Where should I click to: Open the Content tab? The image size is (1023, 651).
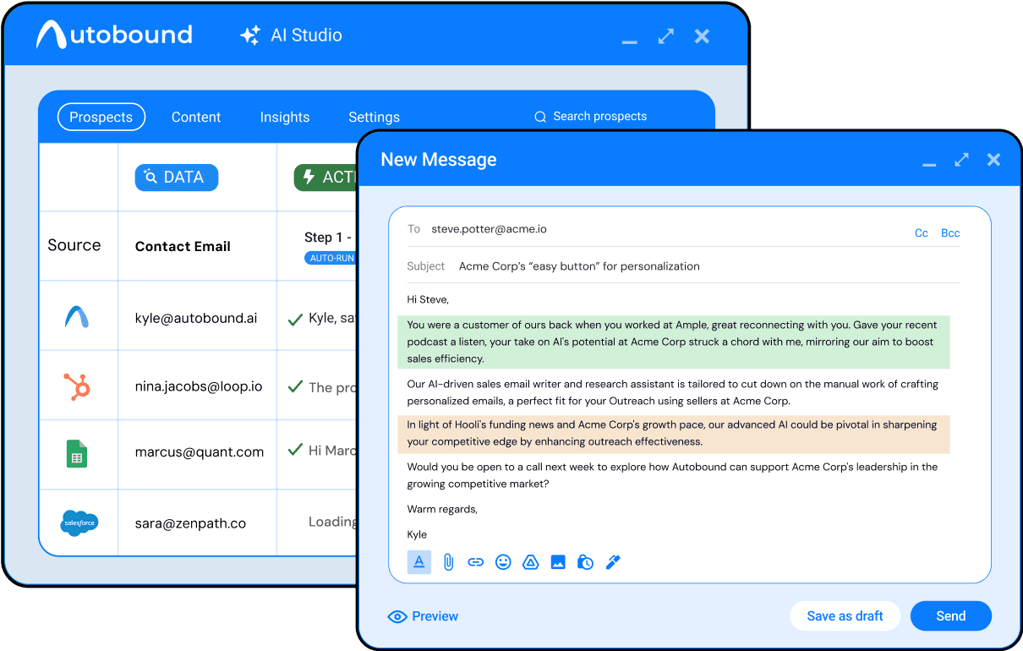coord(195,117)
